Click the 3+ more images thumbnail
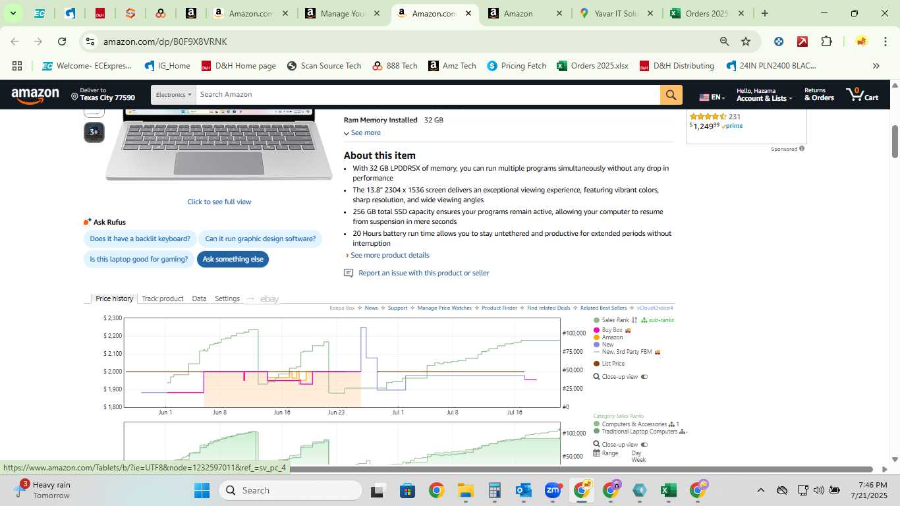Screen dimensions: 900x506 (94, 132)
